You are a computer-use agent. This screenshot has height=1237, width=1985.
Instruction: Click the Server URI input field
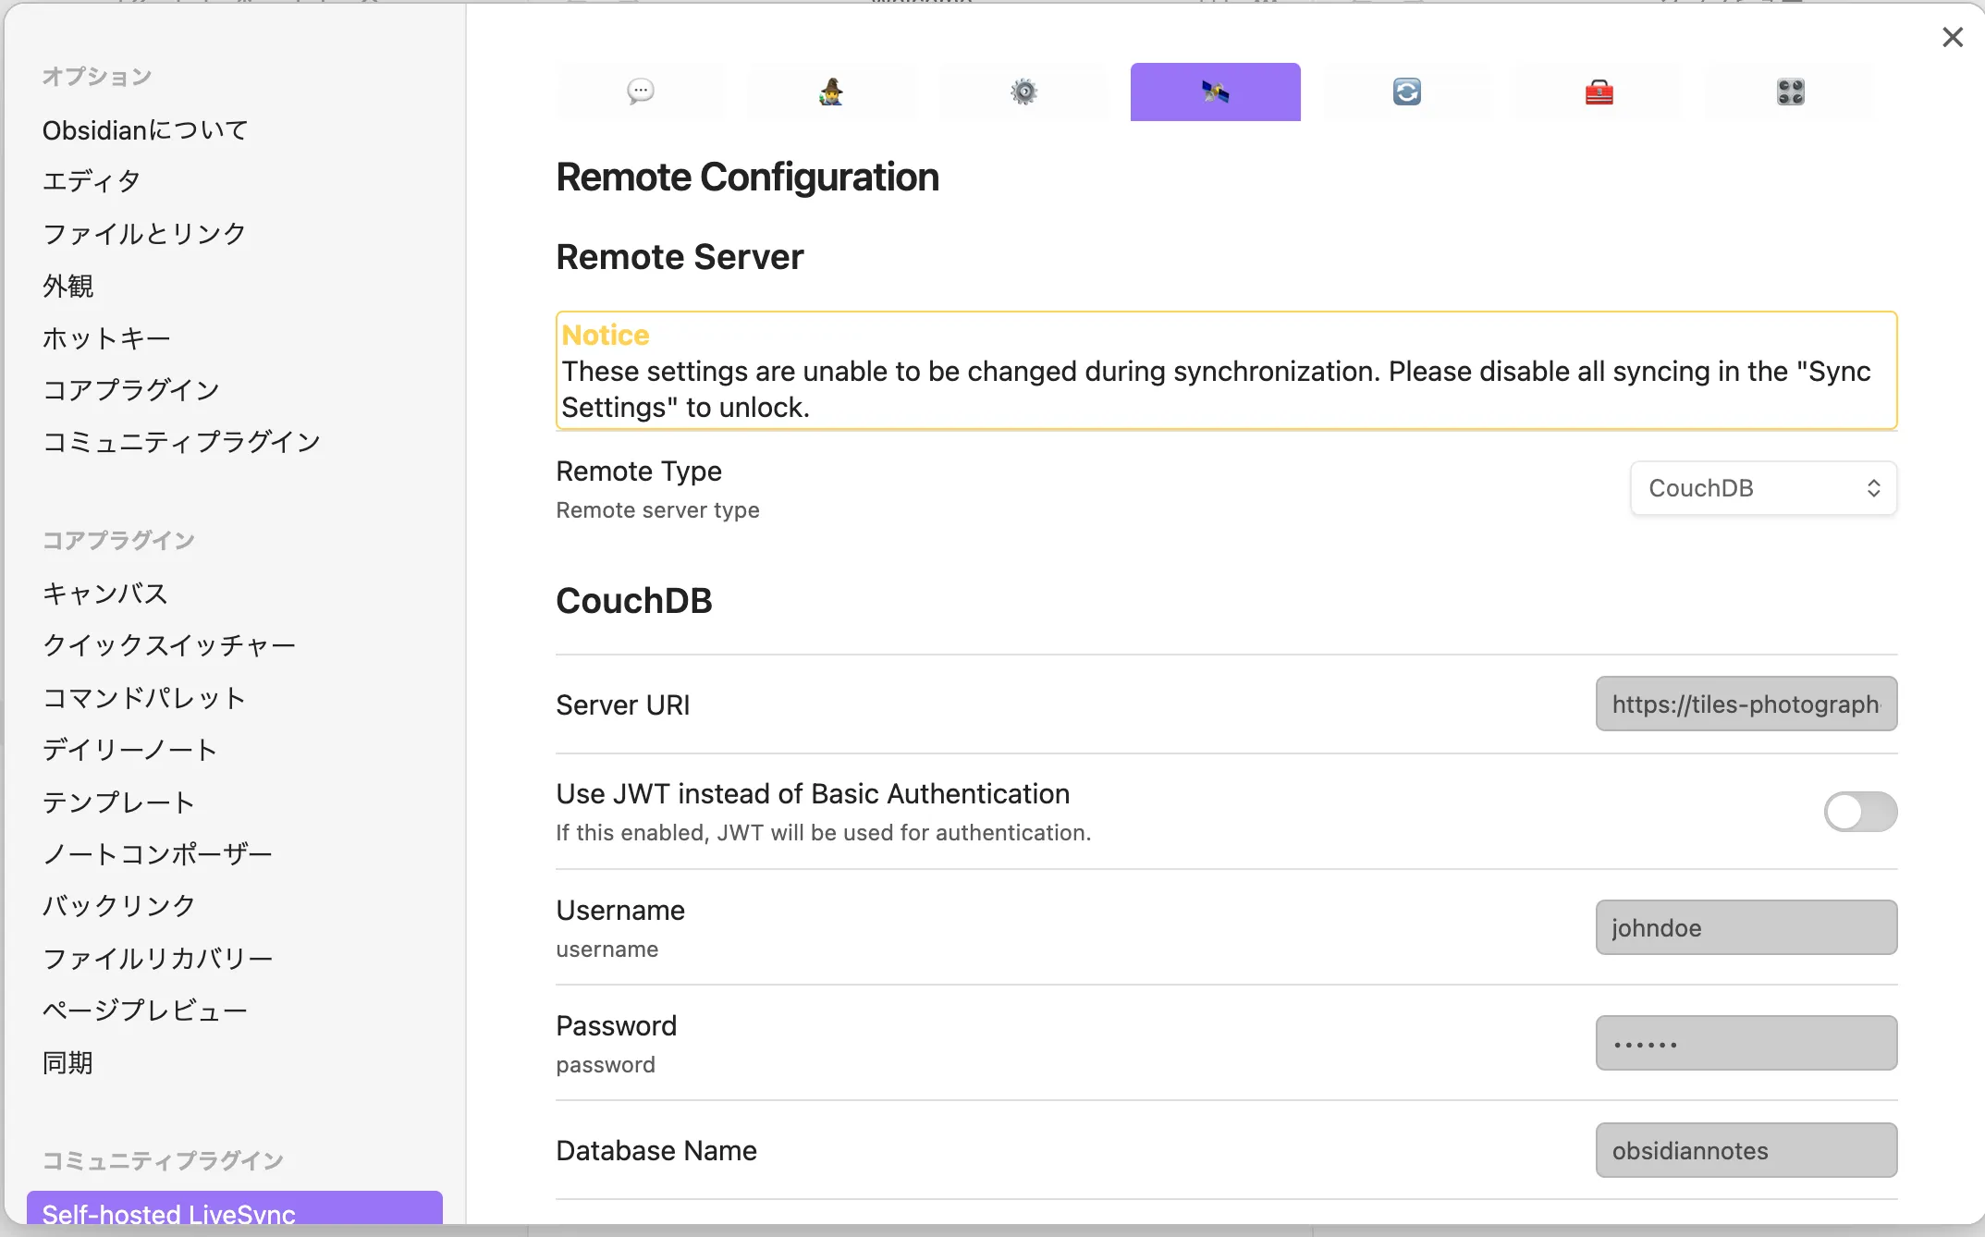point(1746,704)
